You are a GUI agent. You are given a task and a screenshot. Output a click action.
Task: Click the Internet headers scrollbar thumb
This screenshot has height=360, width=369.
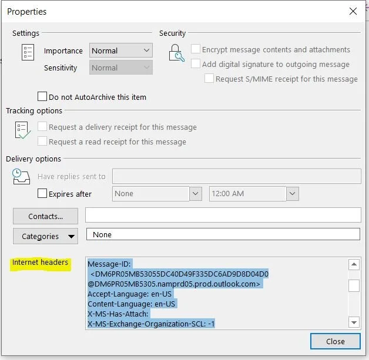click(x=354, y=285)
